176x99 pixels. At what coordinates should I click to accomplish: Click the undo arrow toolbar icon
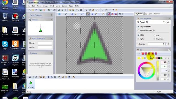point(49,10)
